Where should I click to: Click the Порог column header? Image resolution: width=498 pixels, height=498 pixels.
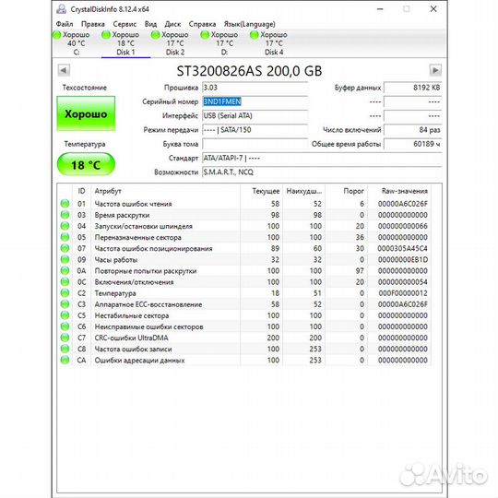(347, 191)
